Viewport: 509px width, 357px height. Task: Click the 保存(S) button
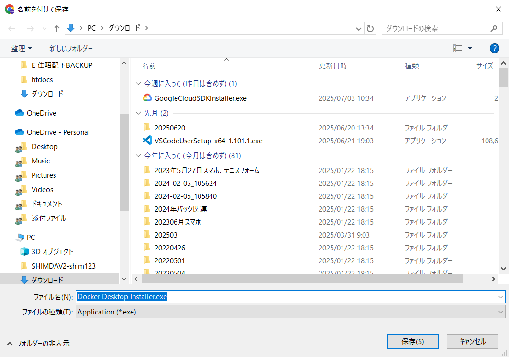(x=412, y=342)
